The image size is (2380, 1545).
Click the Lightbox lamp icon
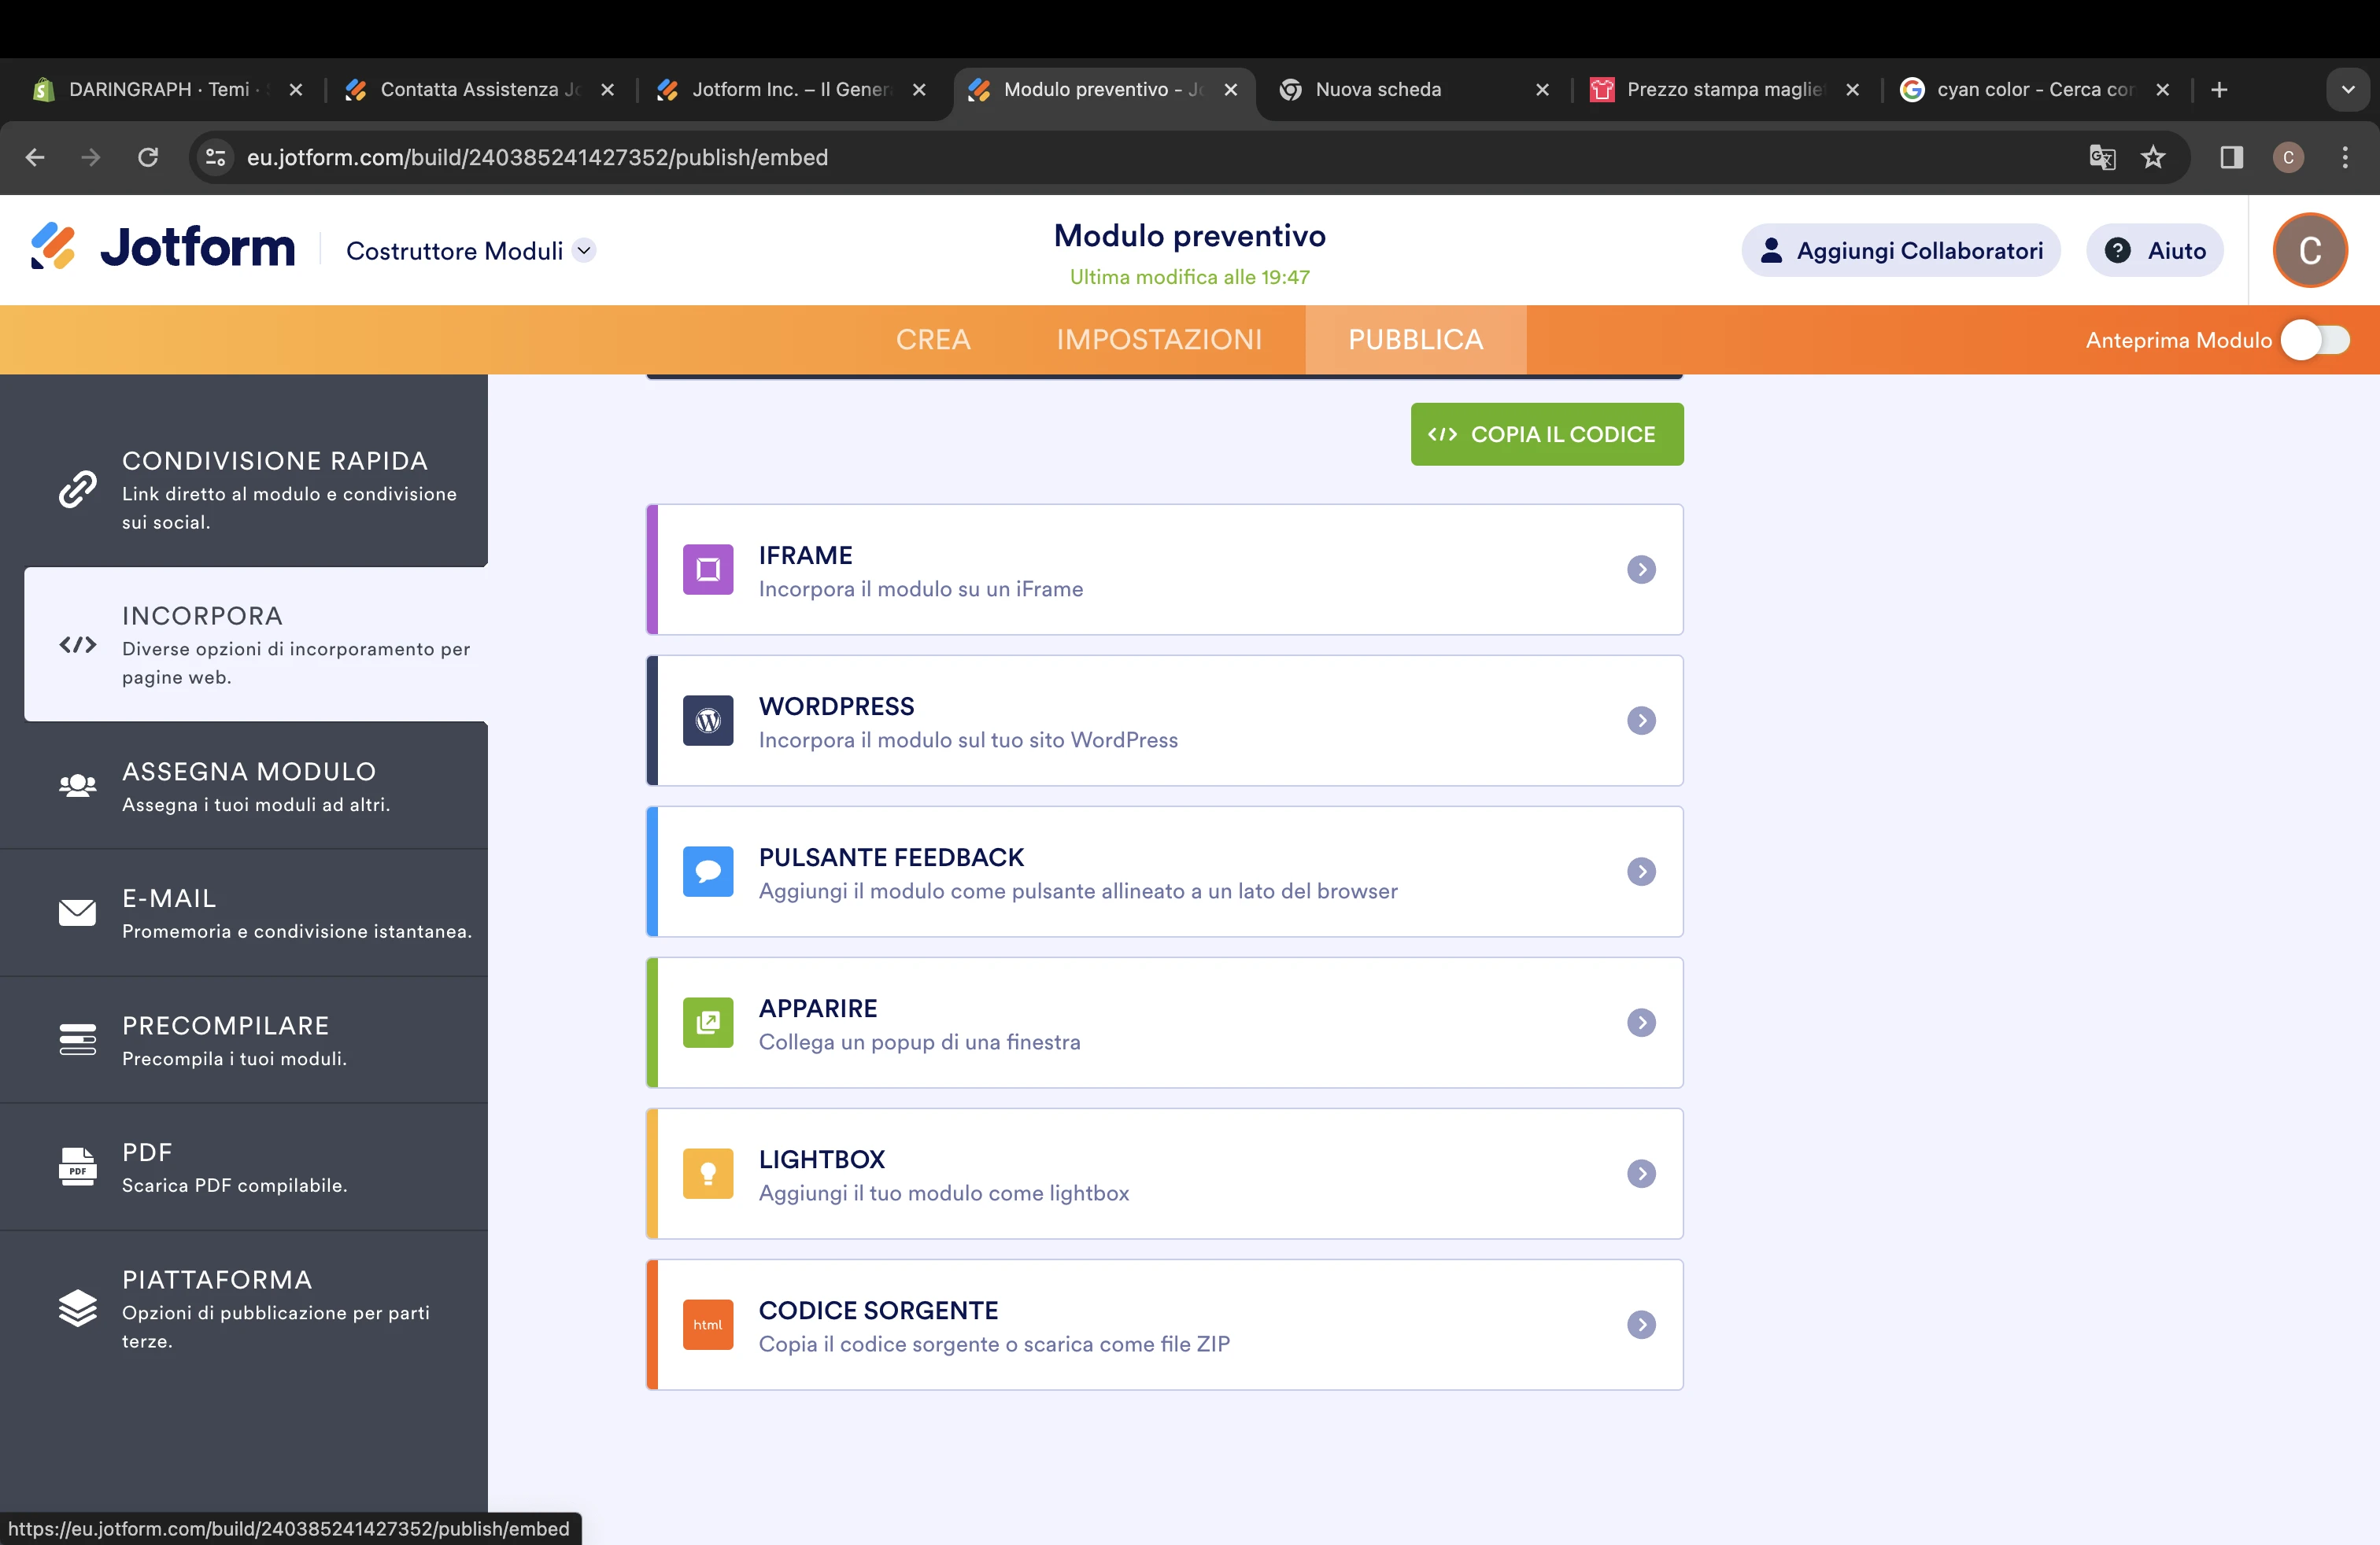click(707, 1173)
